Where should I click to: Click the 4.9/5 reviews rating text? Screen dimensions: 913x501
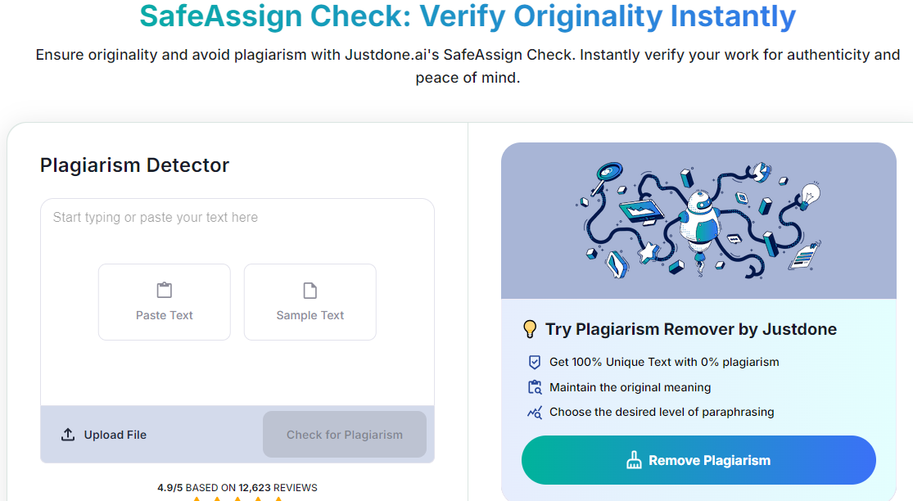point(237,487)
